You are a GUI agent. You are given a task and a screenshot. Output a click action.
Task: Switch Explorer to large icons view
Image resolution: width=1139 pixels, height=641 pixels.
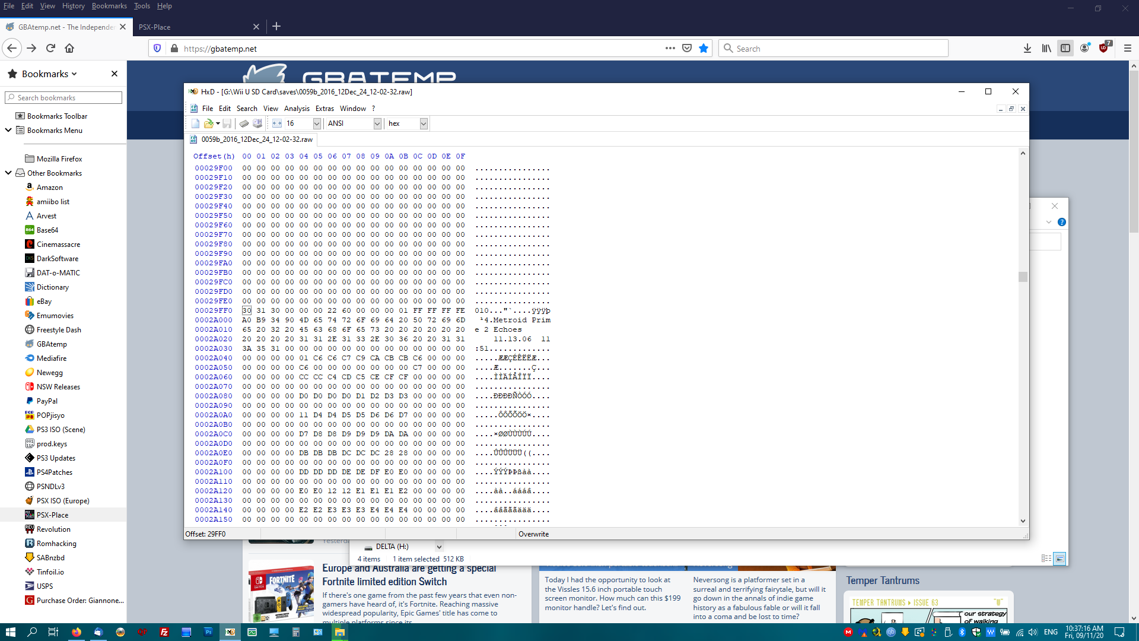(1060, 559)
